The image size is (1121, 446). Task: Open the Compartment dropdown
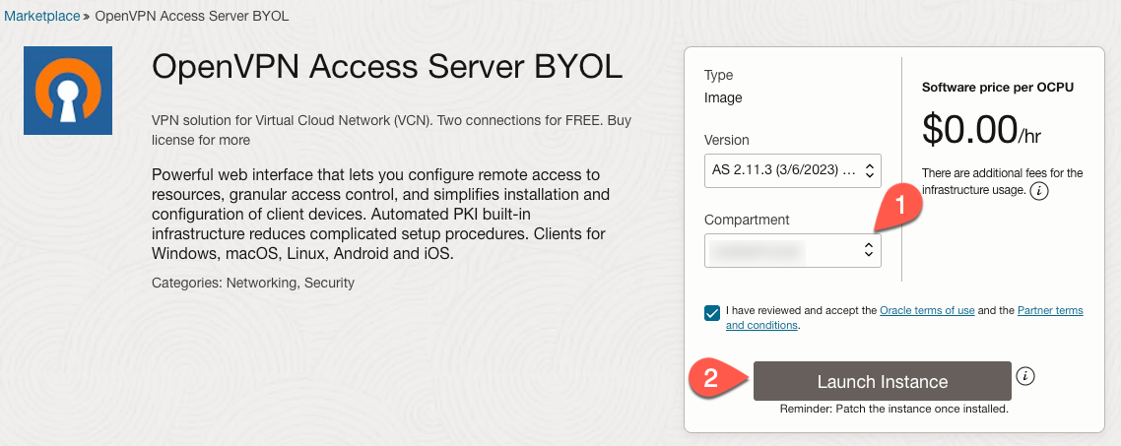(x=793, y=250)
